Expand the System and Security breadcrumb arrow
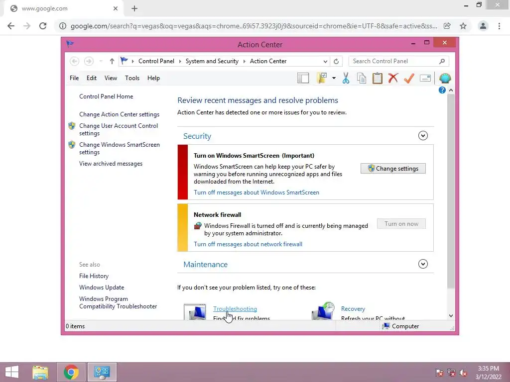The width and height of the screenshot is (510, 382). [x=244, y=61]
